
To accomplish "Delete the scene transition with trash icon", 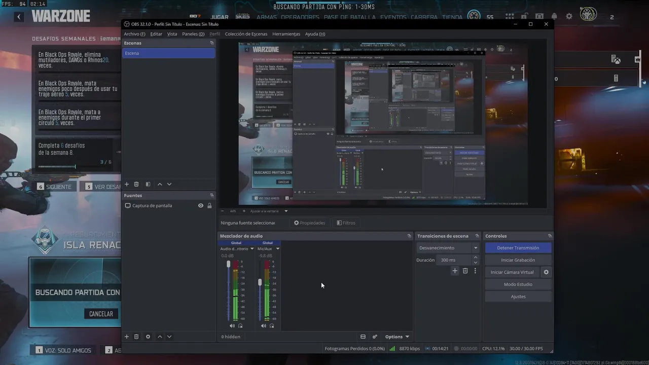I will [465, 271].
